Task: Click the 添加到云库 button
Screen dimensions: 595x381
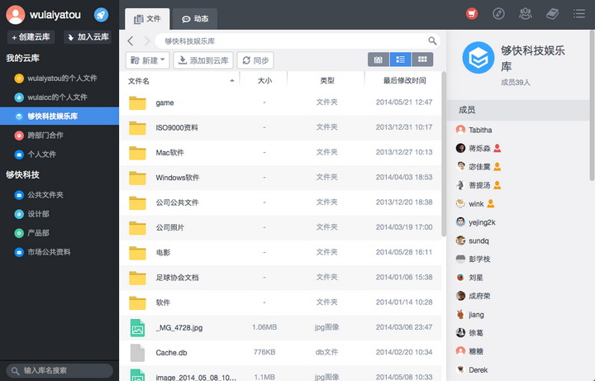Action: tap(202, 60)
